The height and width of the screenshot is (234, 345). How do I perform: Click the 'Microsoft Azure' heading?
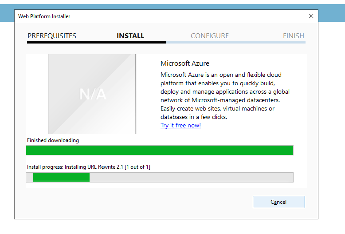click(x=185, y=63)
